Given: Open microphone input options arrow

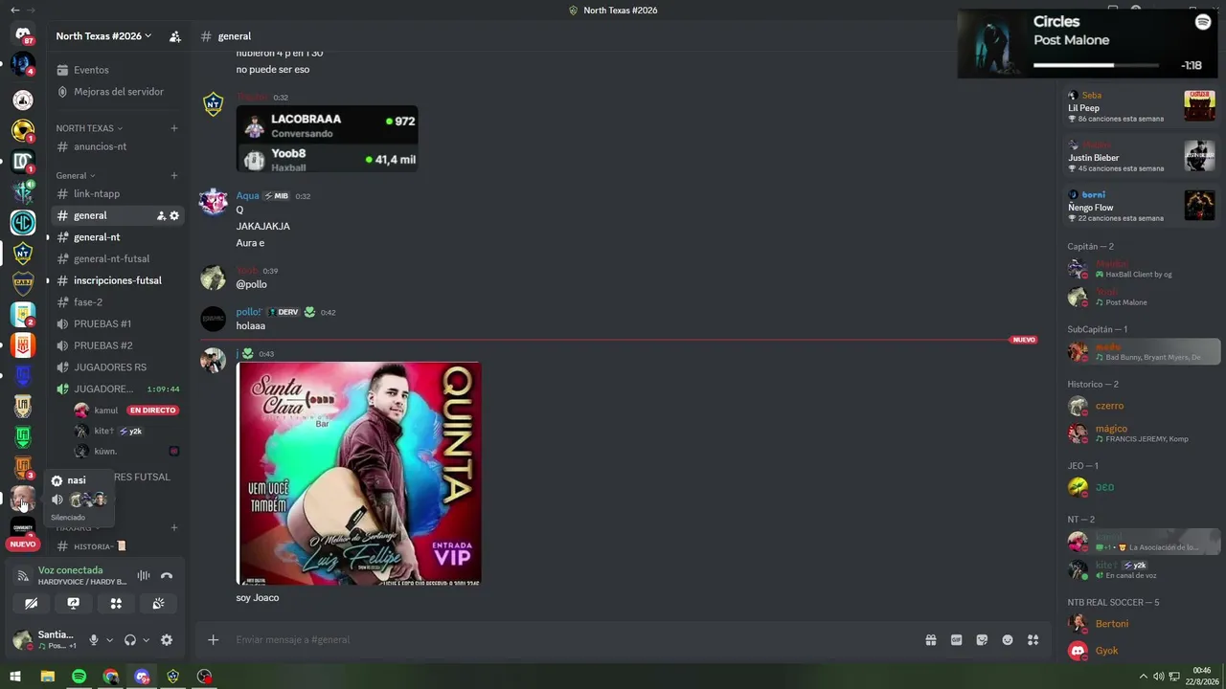Looking at the screenshot, I should 109,640.
